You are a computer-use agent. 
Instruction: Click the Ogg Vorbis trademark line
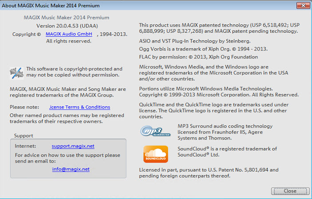click(x=203, y=49)
